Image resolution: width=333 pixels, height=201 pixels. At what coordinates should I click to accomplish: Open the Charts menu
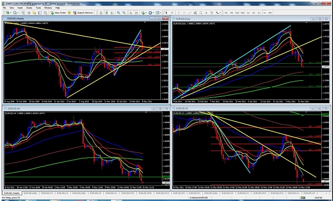(29, 7)
